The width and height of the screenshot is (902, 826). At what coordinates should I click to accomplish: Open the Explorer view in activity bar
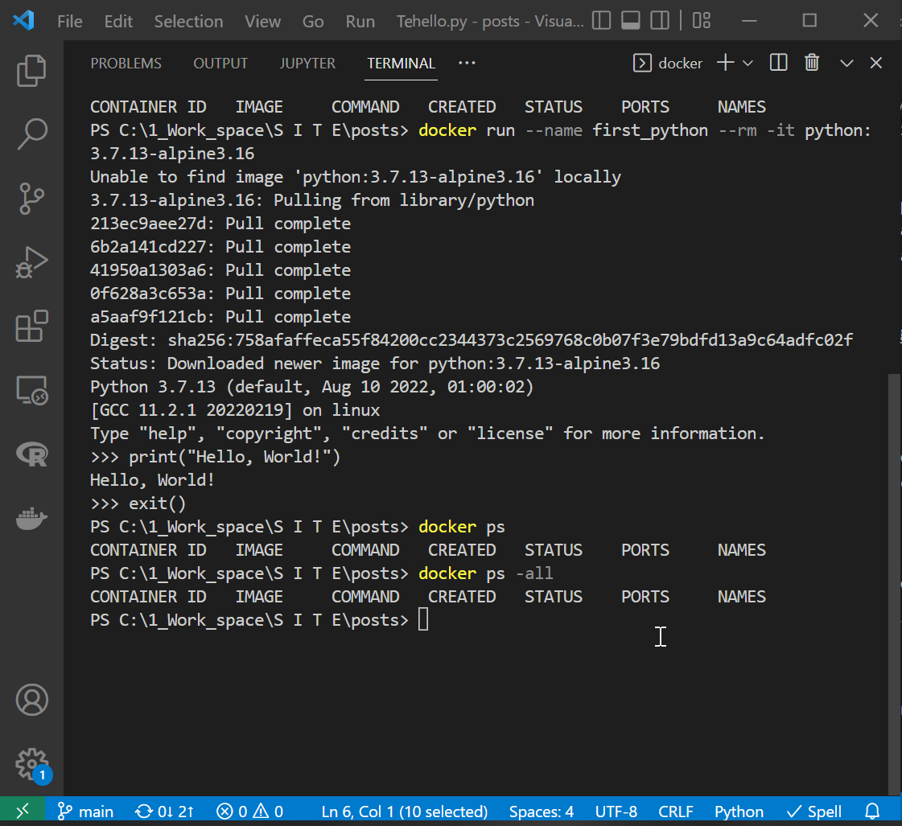coord(31,71)
